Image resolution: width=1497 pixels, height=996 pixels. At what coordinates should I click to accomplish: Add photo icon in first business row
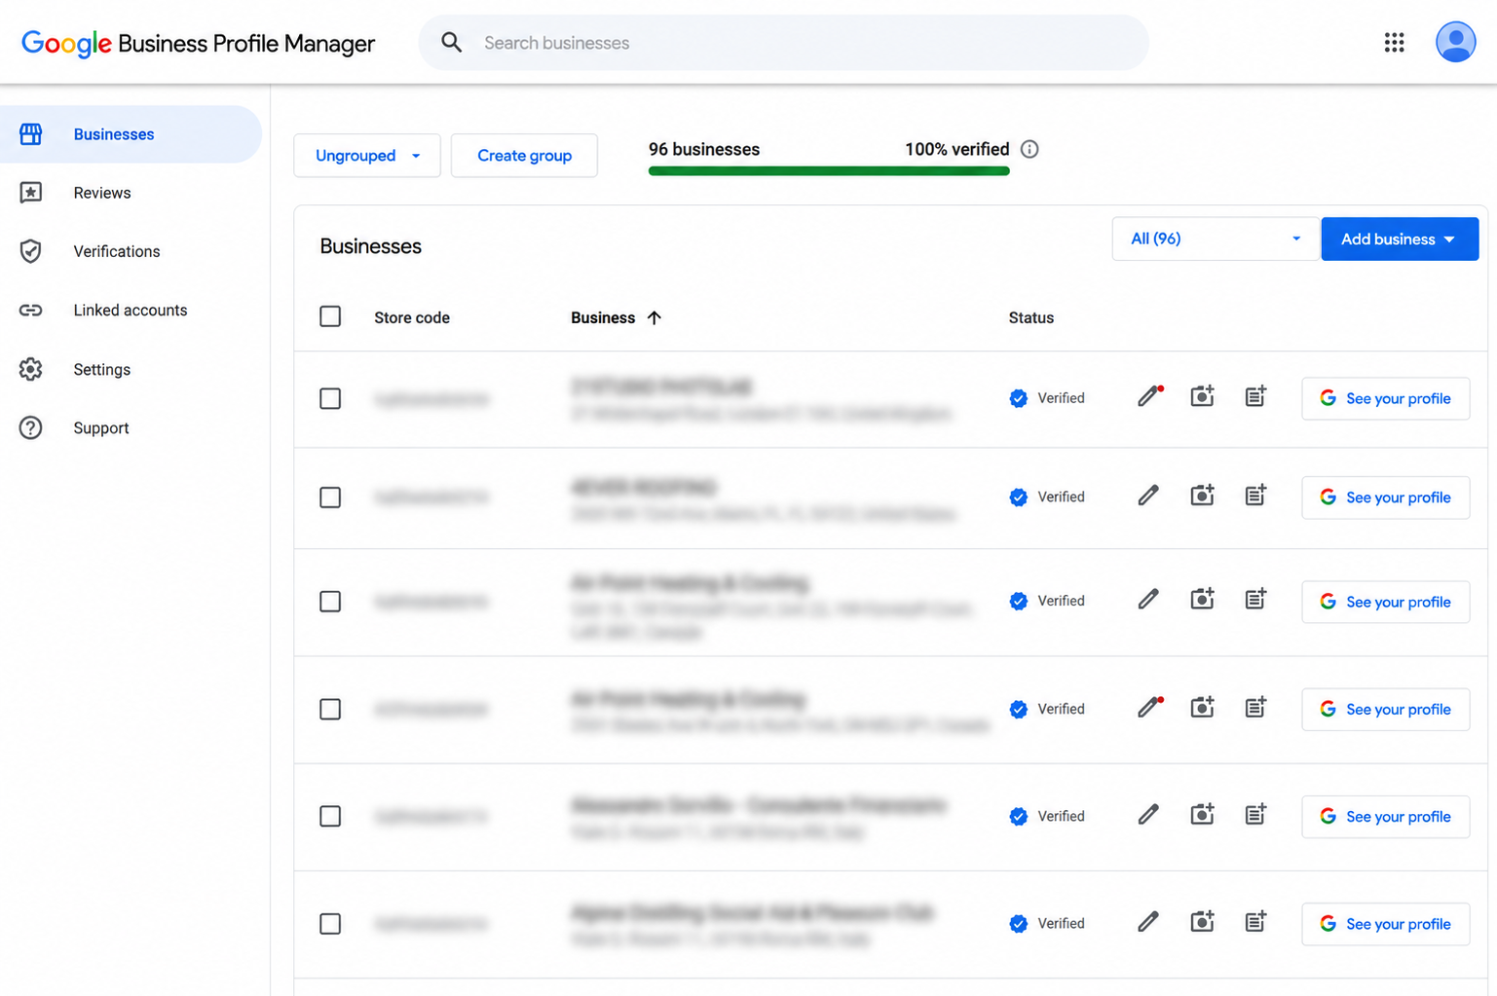click(x=1202, y=397)
